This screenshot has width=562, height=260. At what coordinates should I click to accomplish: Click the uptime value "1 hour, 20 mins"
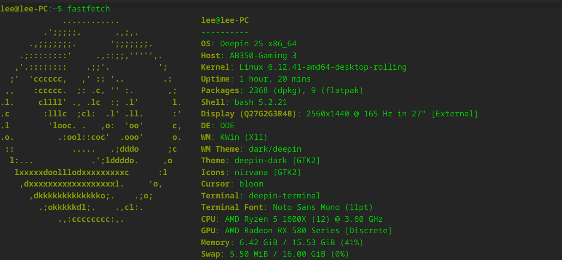tap(275, 79)
